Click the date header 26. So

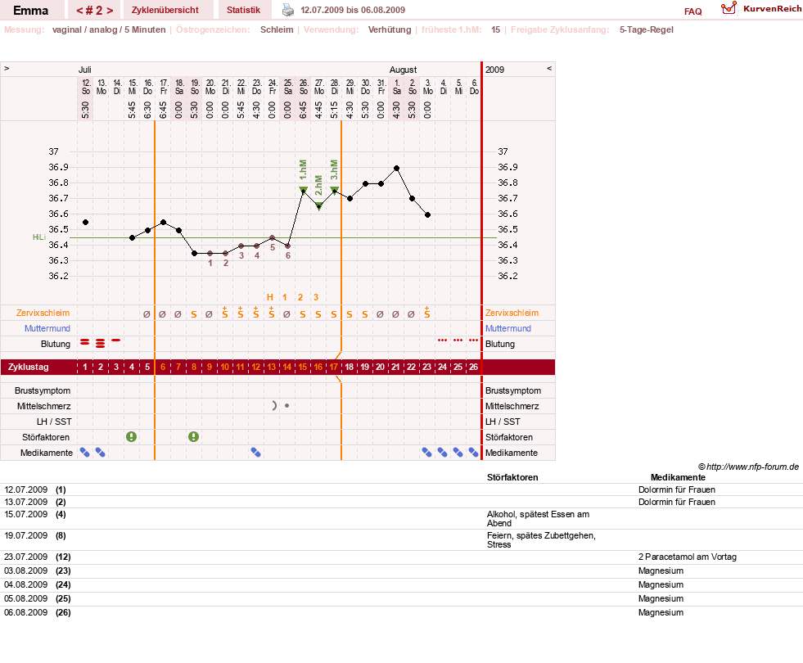(303, 87)
